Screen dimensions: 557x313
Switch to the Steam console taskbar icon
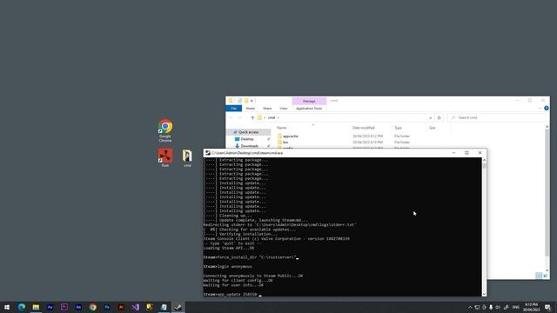click(x=178, y=307)
